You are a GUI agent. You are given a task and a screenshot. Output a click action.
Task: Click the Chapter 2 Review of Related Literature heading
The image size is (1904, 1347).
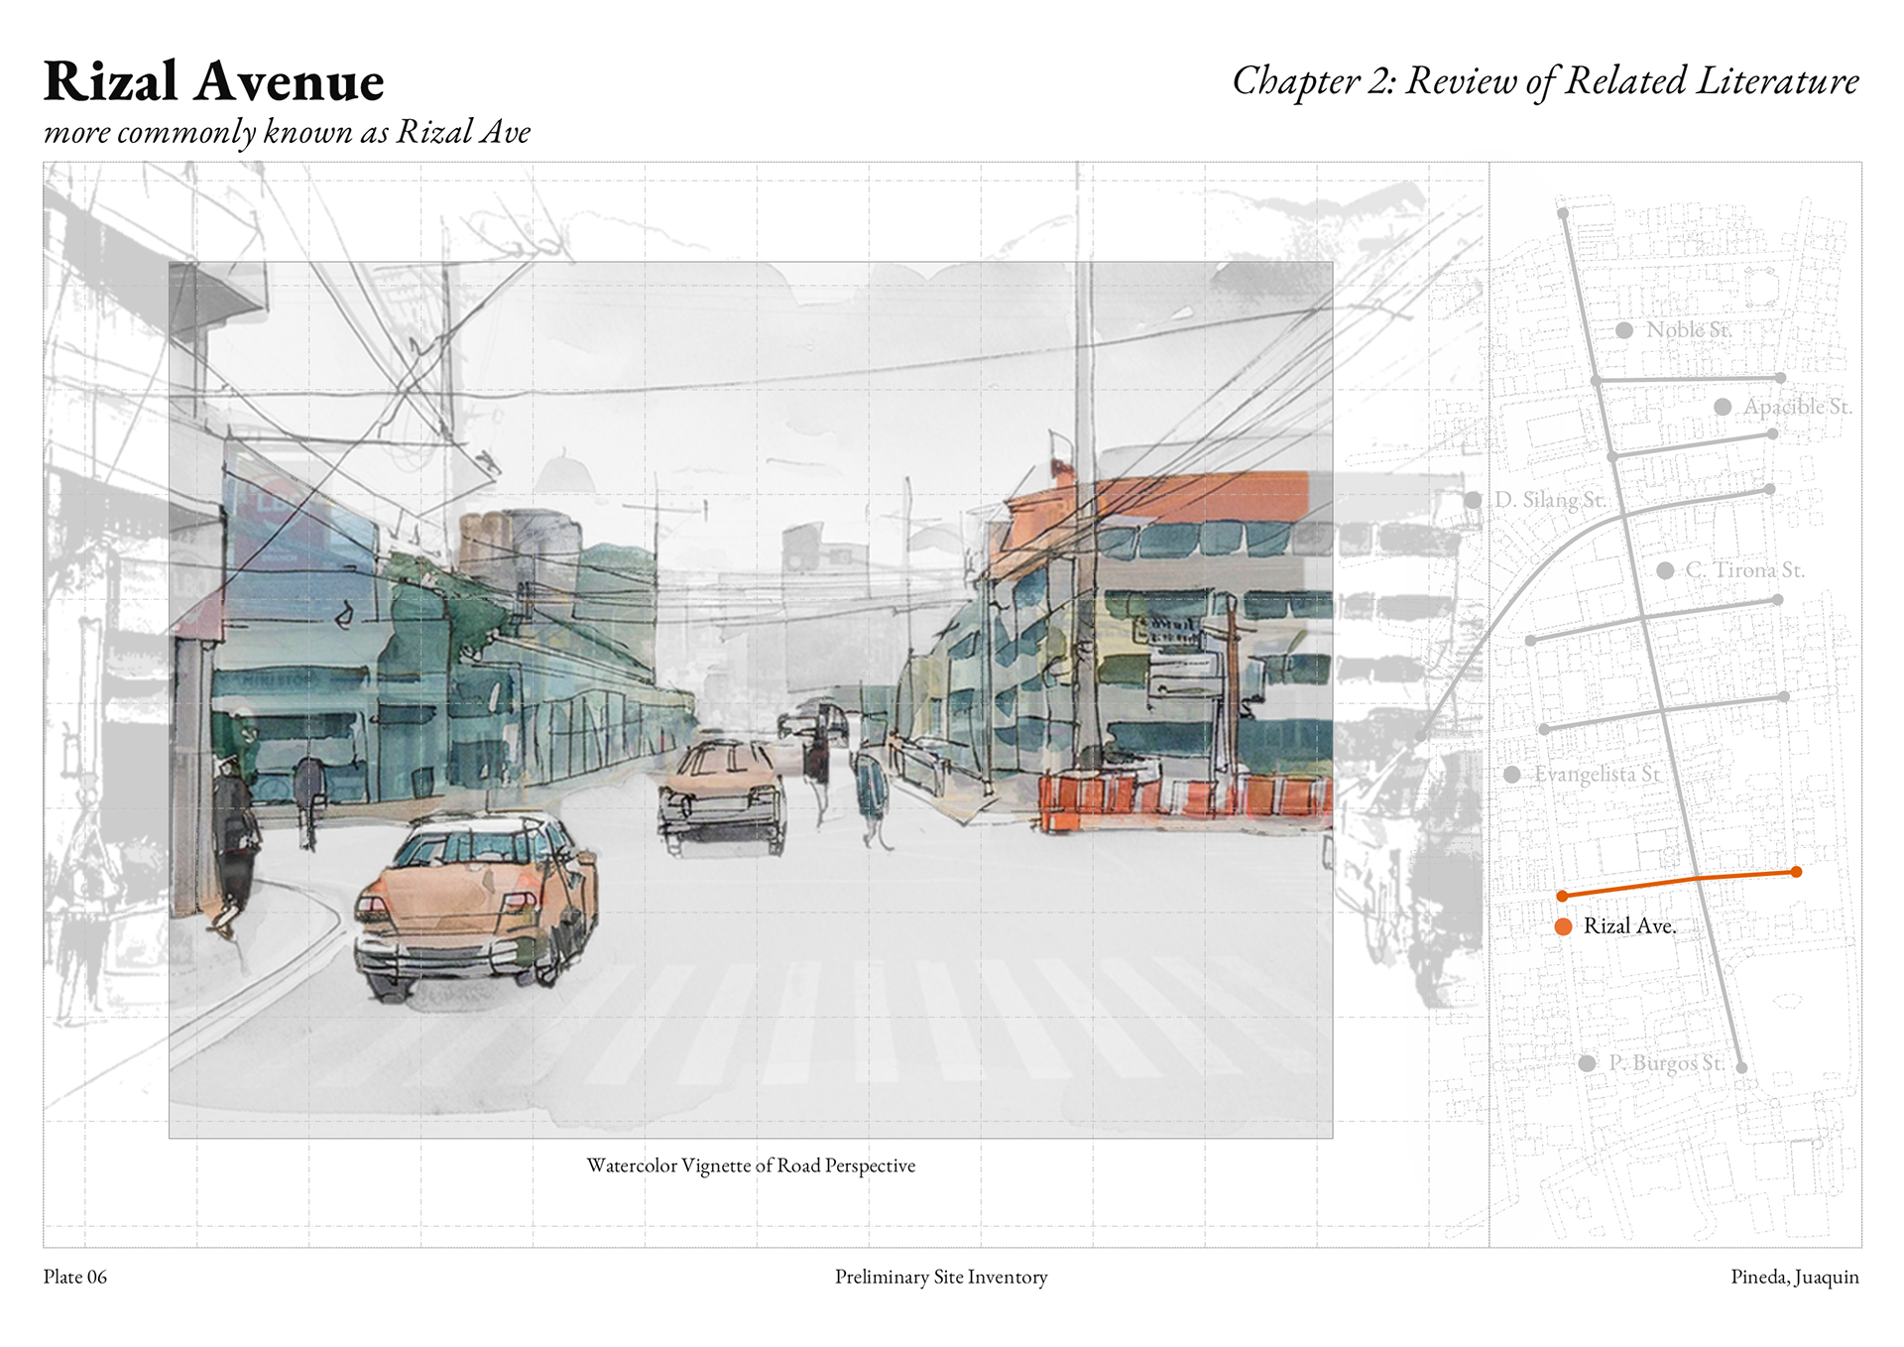click(x=1545, y=81)
